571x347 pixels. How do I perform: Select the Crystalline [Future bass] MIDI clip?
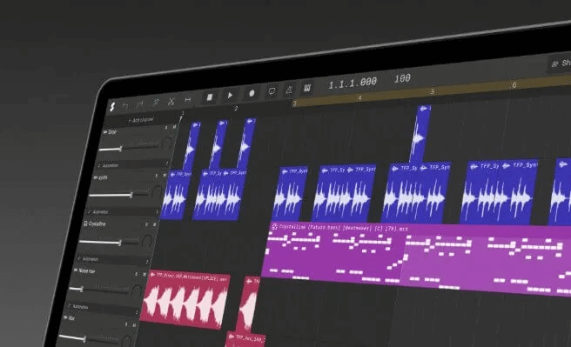(x=415, y=258)
